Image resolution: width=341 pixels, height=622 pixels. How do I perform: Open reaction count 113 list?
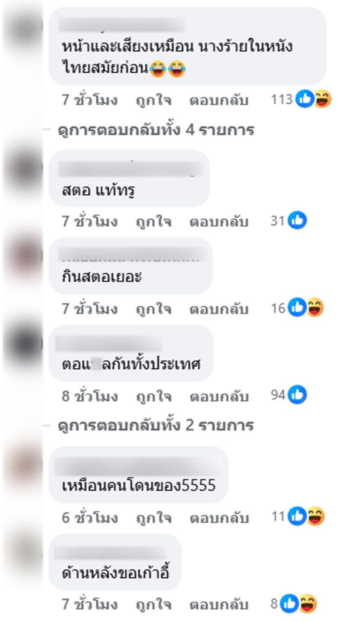click(282, 100)
